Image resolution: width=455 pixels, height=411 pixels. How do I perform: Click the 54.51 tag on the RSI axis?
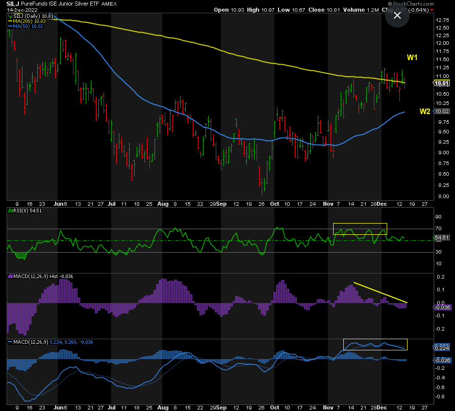(442, 237)
